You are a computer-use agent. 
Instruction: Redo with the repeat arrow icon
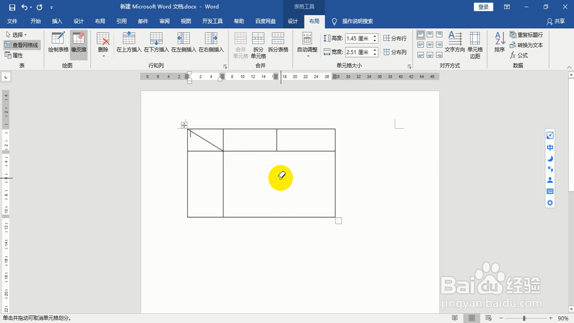[x=40, y=7]
